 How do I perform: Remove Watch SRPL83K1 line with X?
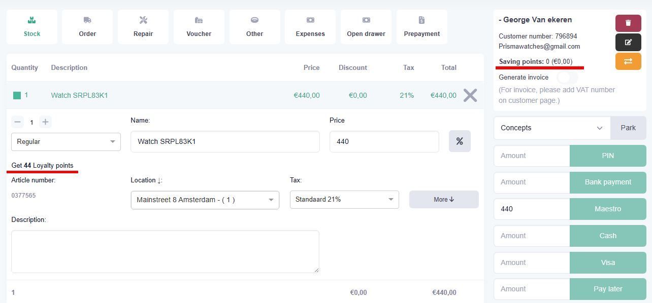click(470, 95)
